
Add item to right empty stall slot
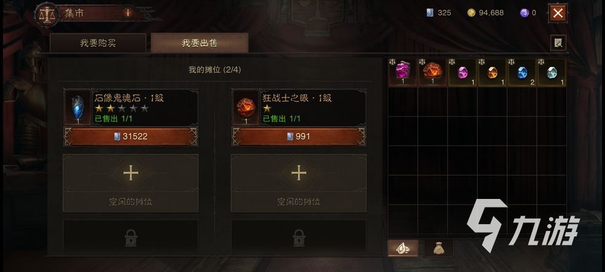[299, 183]
